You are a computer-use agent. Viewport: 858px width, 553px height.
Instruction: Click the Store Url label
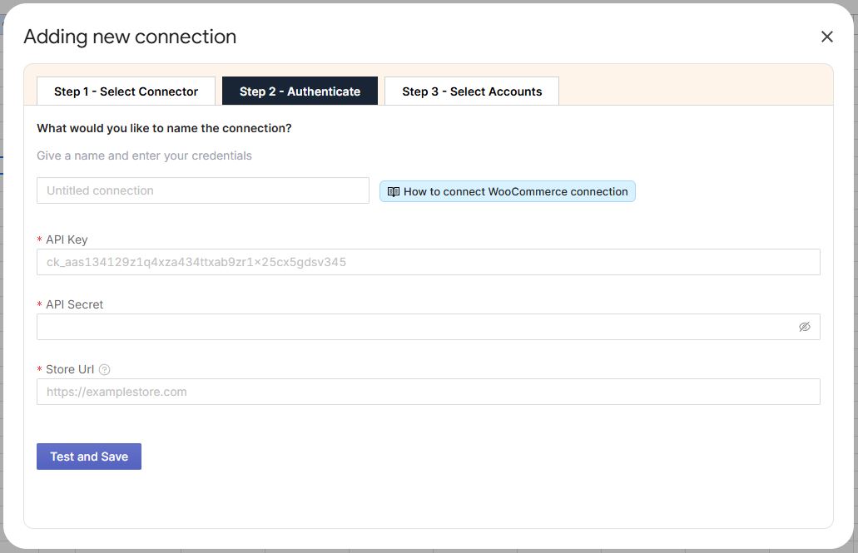[70, 370]
